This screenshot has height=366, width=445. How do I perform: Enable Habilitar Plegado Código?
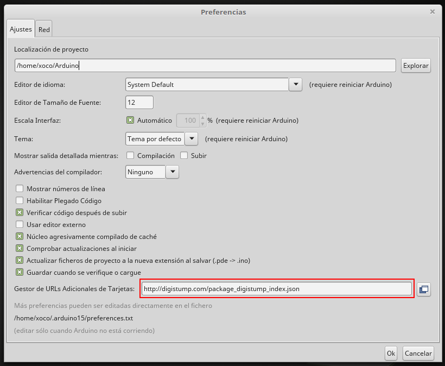click(x=20, y=200)
